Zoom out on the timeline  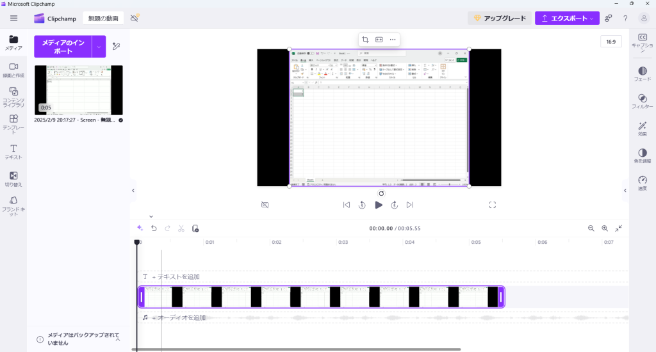click(x=591, y=228)
